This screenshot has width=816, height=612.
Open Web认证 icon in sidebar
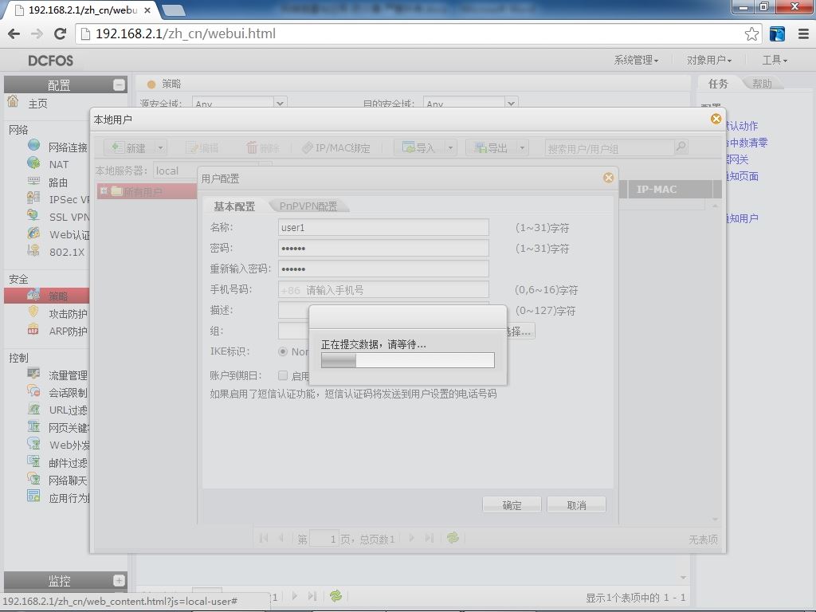click(33, 233)
